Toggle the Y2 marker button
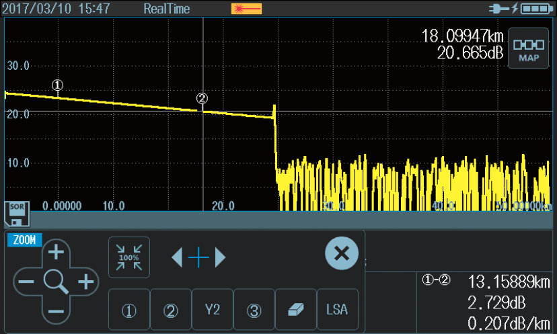 click(x=213, y=310)
